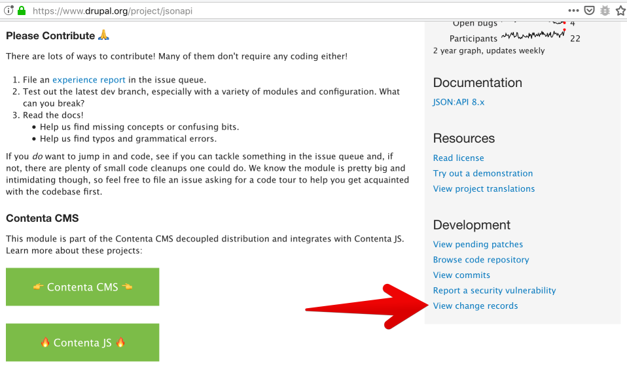Click the 'Read the docs!' list item
627x367 pixels.
[53, 115]
